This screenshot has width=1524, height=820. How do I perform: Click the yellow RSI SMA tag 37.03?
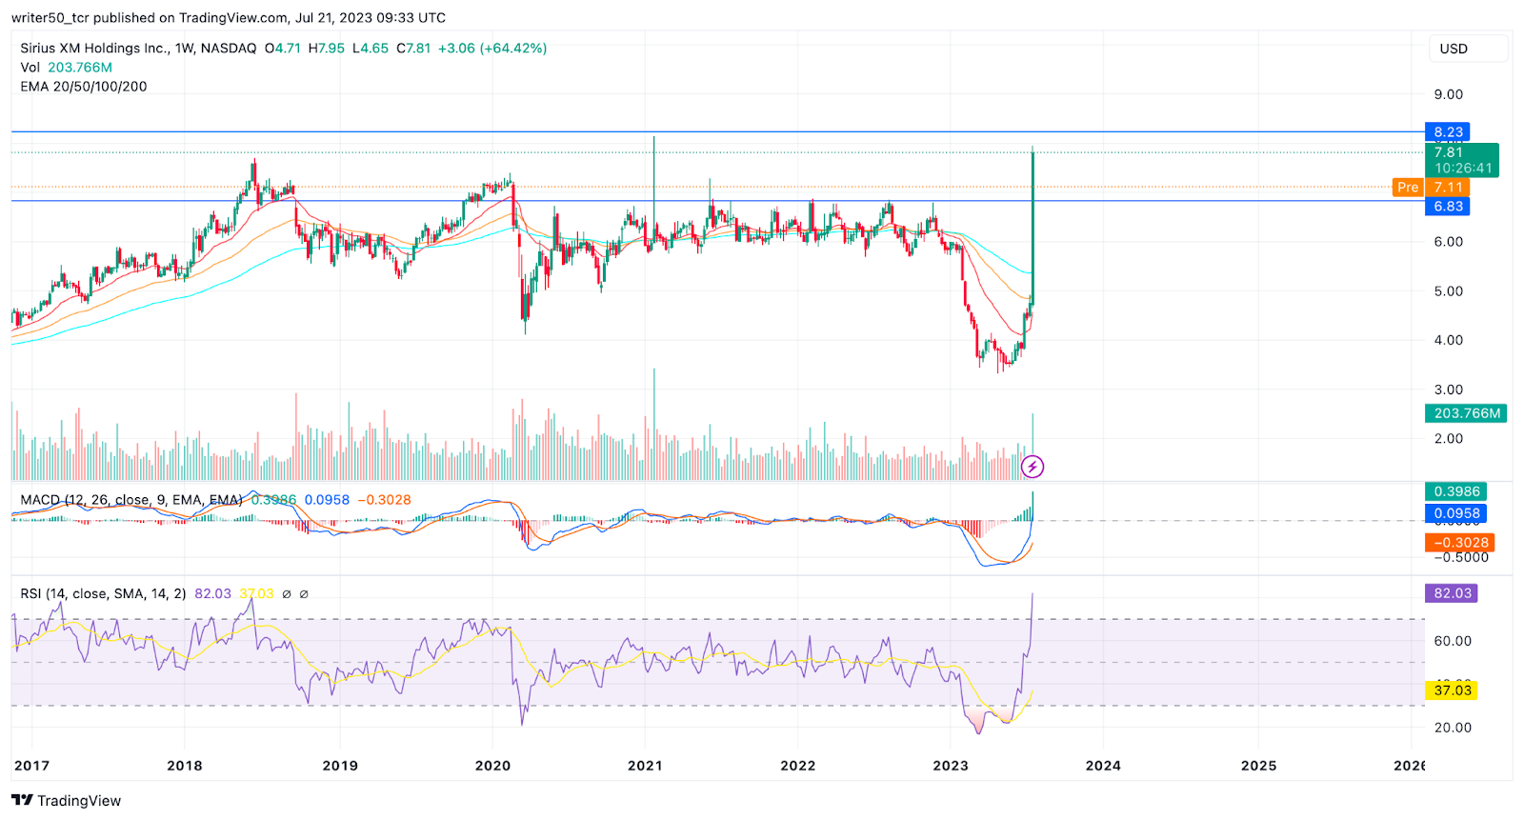point(1453,690)
